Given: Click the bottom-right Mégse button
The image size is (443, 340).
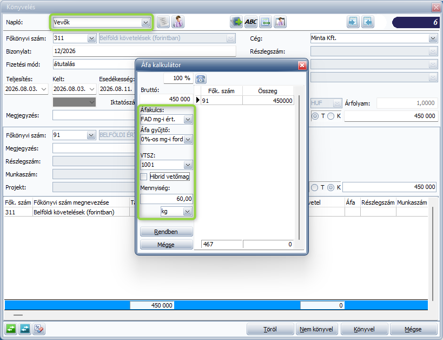Looking at the screenshot, I should 413,329.
